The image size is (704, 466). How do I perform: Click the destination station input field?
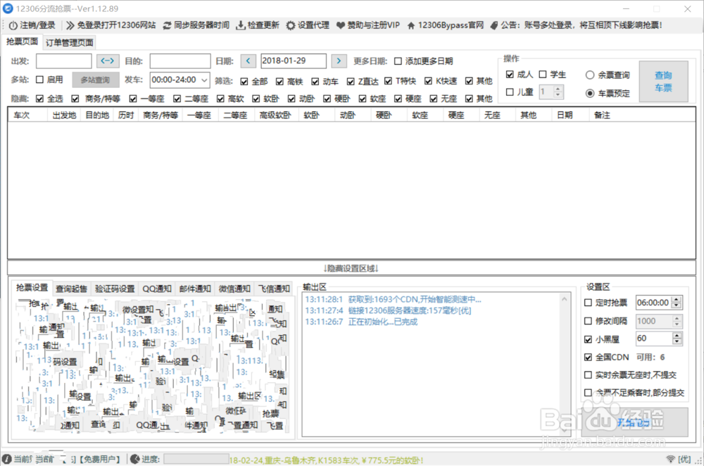click(180, 61)
